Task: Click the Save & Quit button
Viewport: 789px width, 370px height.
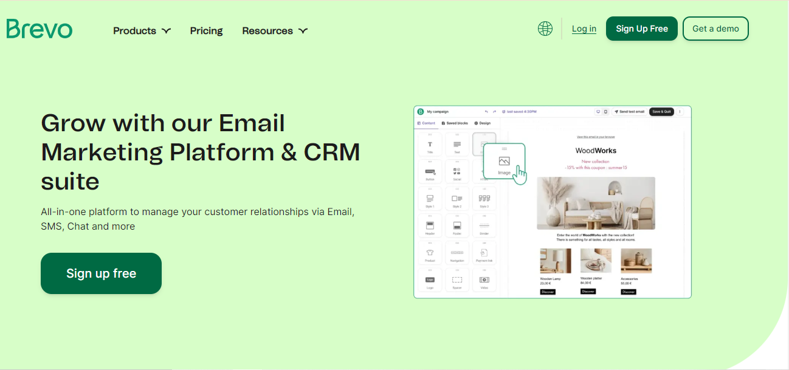Action: click(x=661, y=112)
